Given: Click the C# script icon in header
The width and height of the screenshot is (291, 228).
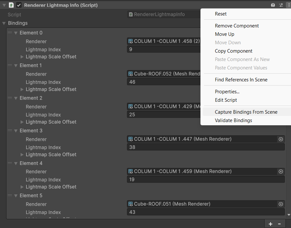Looking at the screenshot, I should click(11, 5).
